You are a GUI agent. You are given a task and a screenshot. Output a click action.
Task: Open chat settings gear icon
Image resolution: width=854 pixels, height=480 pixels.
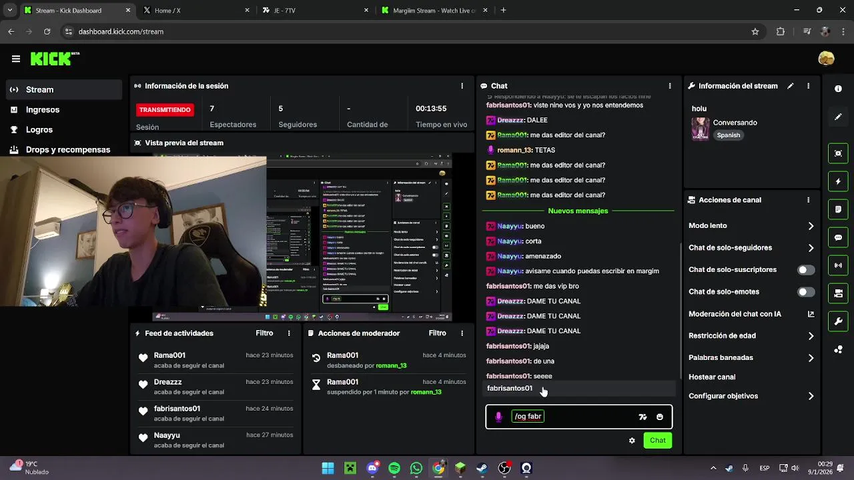(x=632, y=441)
